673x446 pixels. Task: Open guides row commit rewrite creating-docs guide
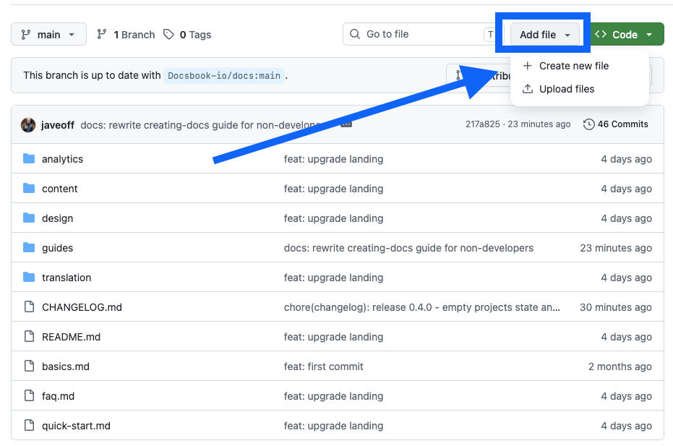pyautogui.click(x=408, y=248)
